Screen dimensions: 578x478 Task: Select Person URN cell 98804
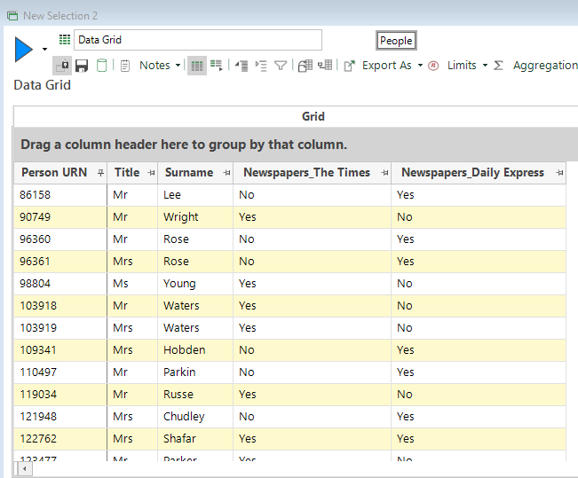60,284
